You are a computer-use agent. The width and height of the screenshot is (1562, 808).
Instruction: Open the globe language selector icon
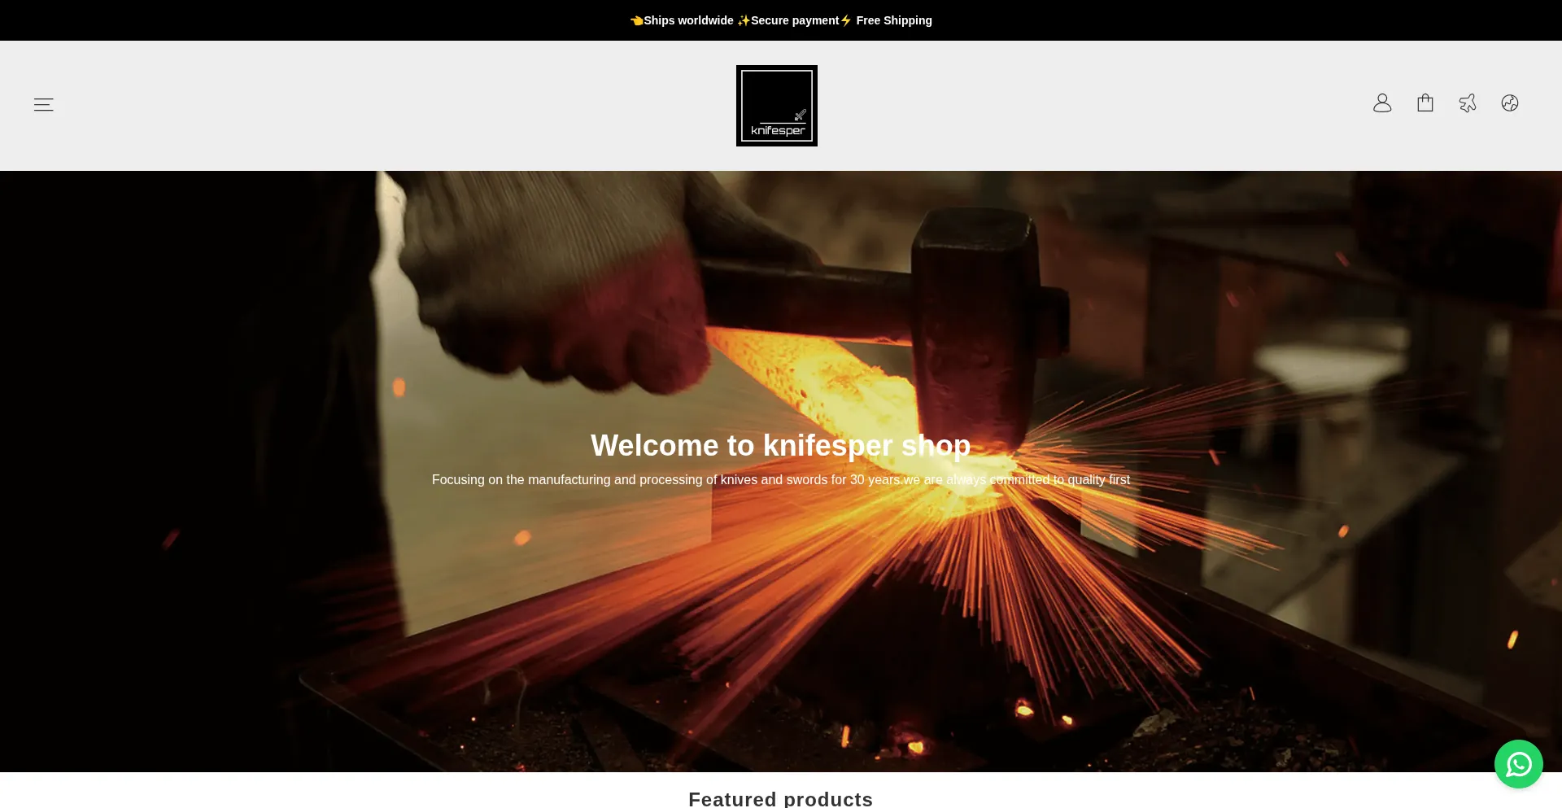[1510, 103]
